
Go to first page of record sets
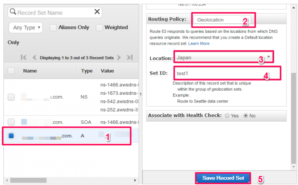pyautogui.click(x=23, y=57)
